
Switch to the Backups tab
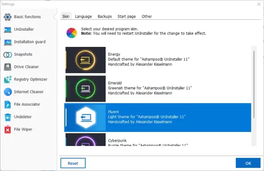(x=105, y=17)
